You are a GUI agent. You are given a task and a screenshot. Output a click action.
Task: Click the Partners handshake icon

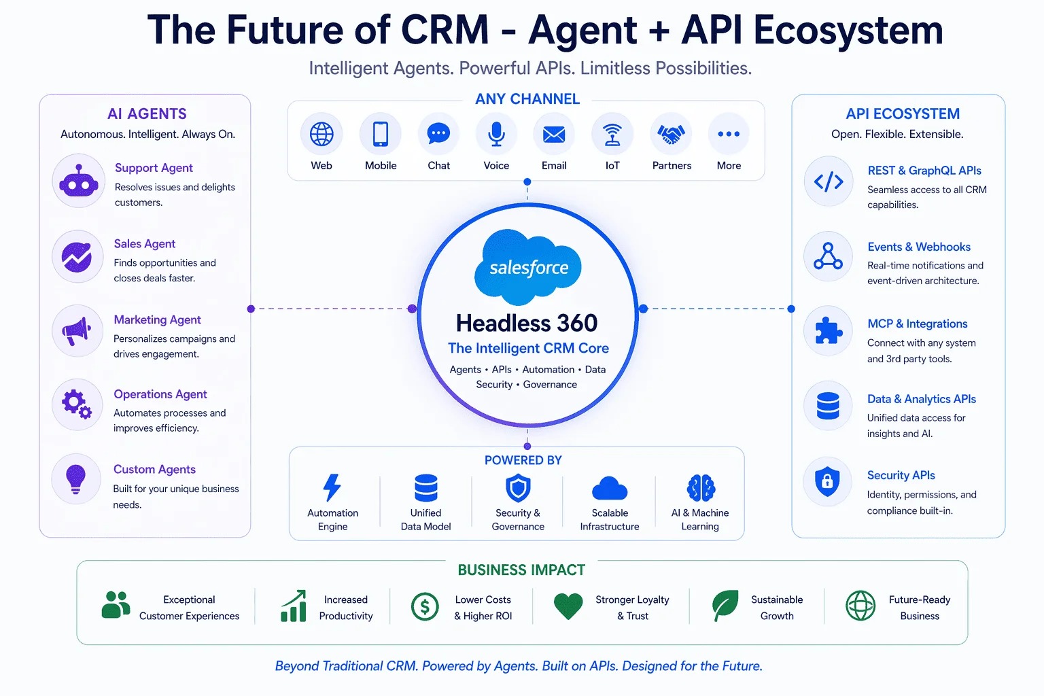(x=672, y=135)
